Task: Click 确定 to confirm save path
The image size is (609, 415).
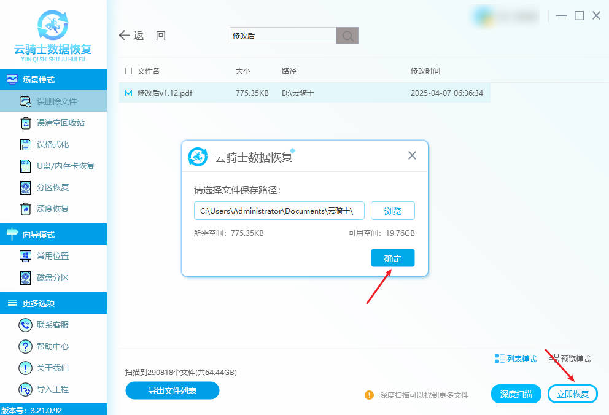Action: (x=392, y=258)
